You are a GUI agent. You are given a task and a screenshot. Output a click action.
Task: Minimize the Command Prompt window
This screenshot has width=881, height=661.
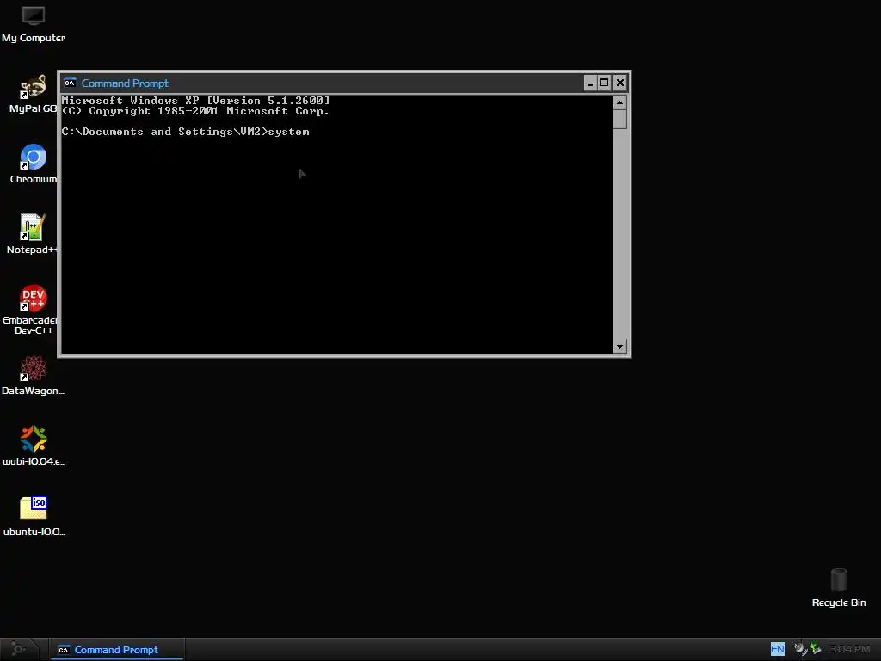(x=590, y=83)
